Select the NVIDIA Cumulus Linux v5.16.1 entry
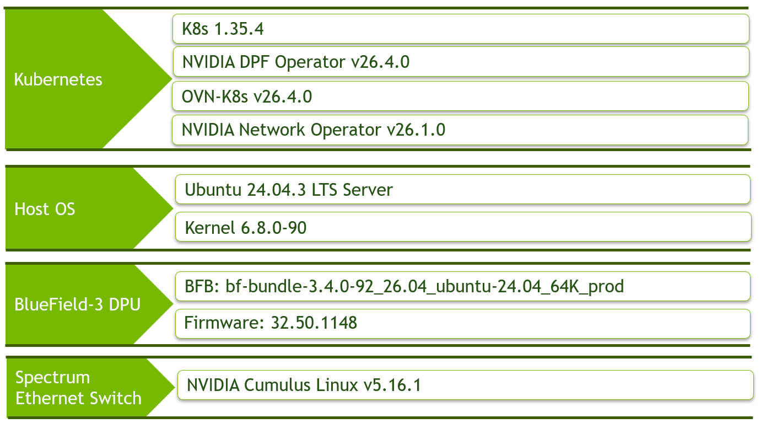The width and height of the screenshot is (761, 423). tap(465, 385)
